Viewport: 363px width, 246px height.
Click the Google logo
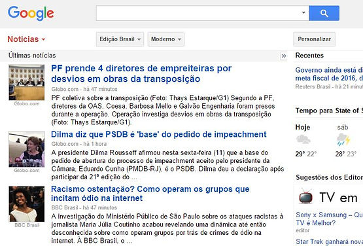pyautogui.click(x=31, y=14)
